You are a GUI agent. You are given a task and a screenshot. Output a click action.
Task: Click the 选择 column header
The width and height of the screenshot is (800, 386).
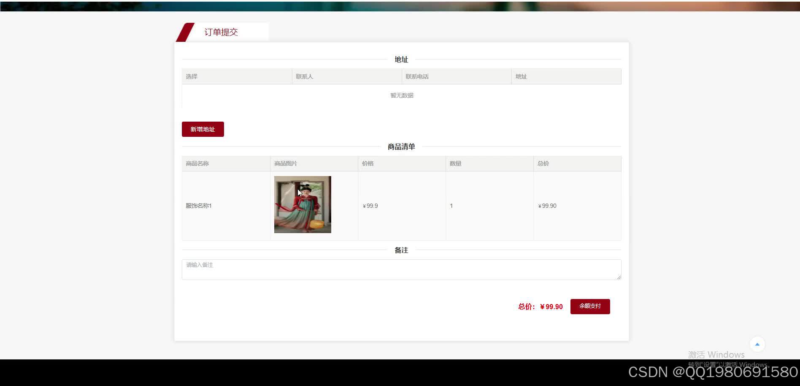click(237, 76)
